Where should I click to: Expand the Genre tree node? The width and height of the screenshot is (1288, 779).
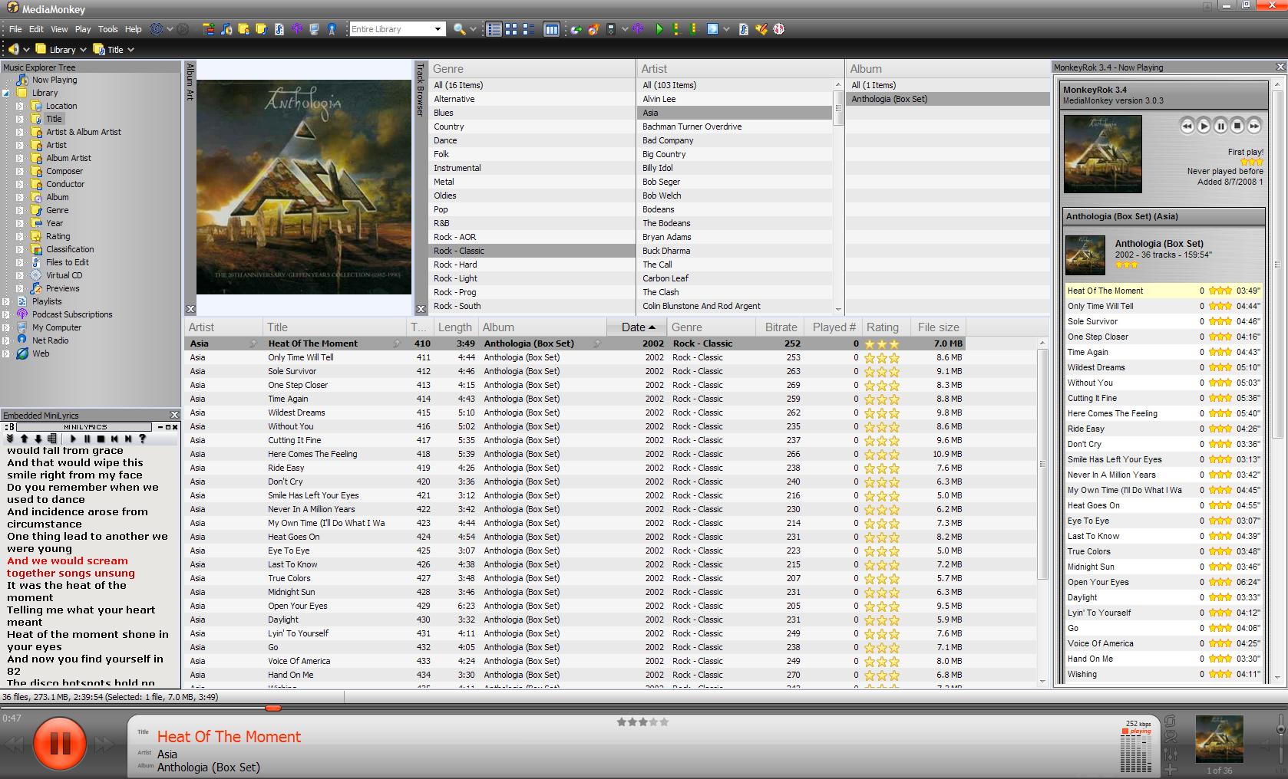tap(20, 210)
